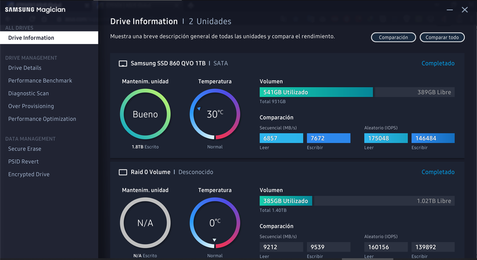Click Completado link for Samsung SSD 860 QVO
This screenshot has height=260, width=477.
pyautogui.click(x=438, y=63)
